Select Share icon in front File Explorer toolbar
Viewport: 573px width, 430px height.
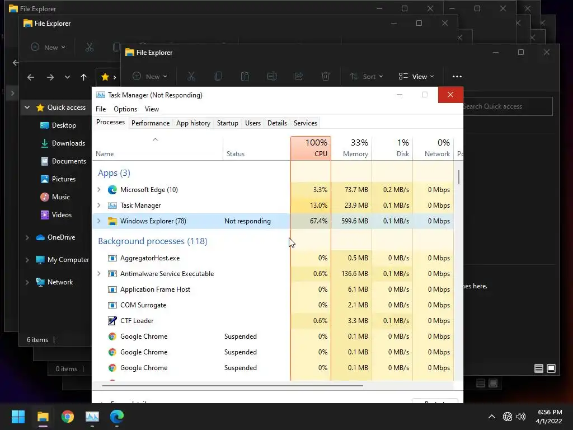299,76
